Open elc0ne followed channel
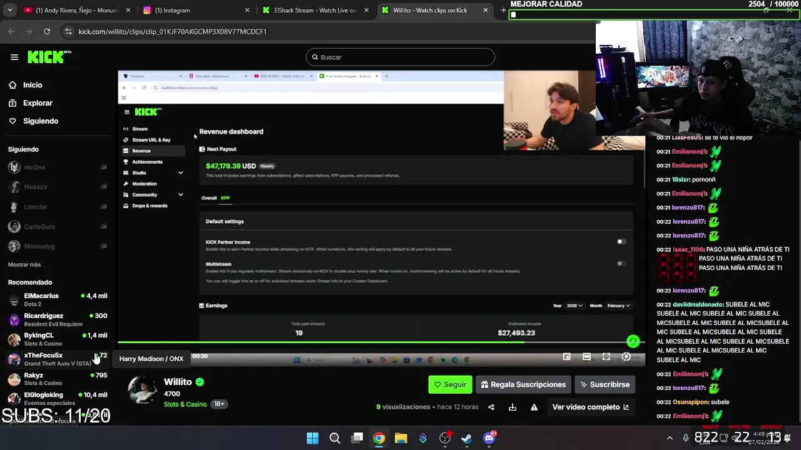801x450 pixels. pos(58,167)
